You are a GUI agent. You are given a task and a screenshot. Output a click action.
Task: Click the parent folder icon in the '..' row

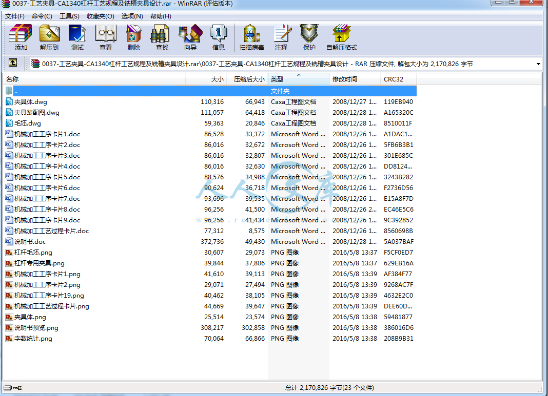(9, 91)
